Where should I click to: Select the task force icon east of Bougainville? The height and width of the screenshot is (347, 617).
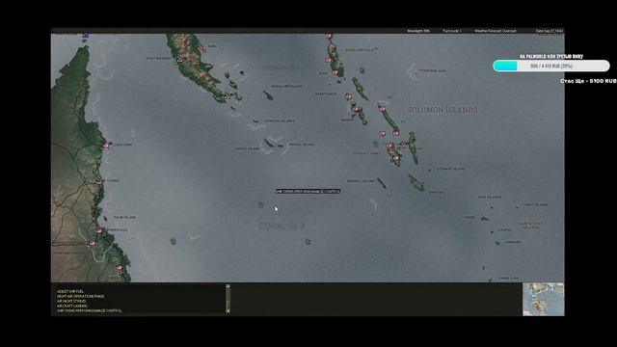(x=362, y=70)
